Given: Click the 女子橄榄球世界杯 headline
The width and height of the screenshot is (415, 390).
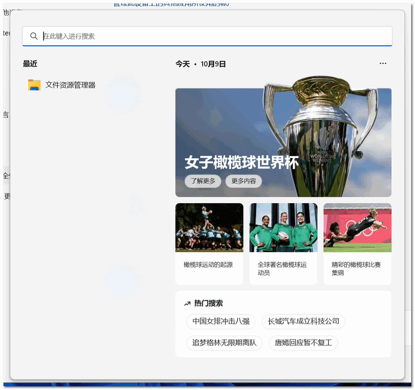Looking at the screenshot, I should (x=242, y=162).
